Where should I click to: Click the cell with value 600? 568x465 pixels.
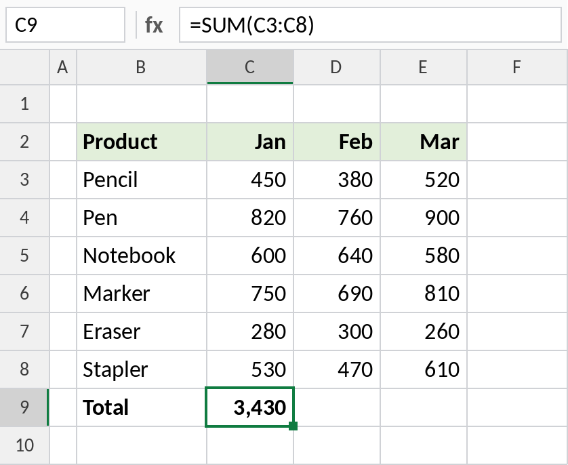coord(250,256)
